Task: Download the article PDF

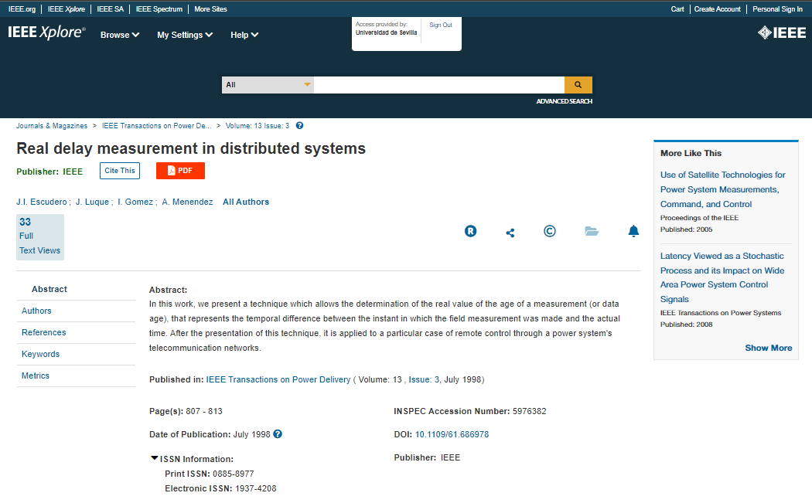Action: point(180,171)
